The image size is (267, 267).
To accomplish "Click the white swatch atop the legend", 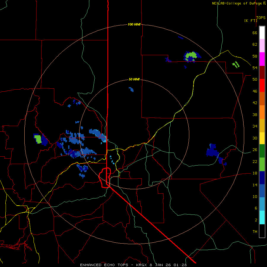I will [262, 33].
